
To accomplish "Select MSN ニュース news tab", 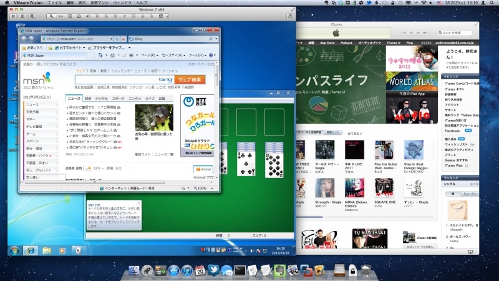I will pyautogui.click(x=74, y=99).
